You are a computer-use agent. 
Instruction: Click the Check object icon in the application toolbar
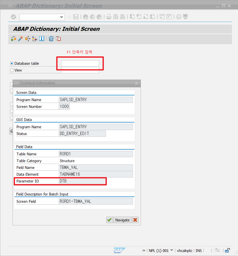pyautogui.click(x=14, y=39)
